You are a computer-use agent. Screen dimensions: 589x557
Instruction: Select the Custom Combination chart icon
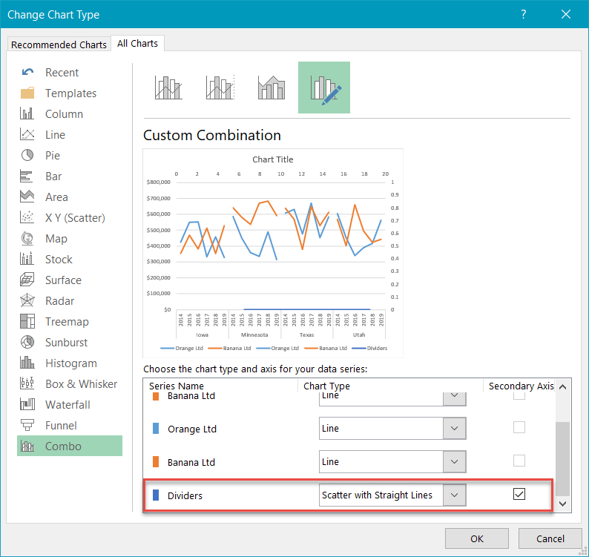(324, 88)
